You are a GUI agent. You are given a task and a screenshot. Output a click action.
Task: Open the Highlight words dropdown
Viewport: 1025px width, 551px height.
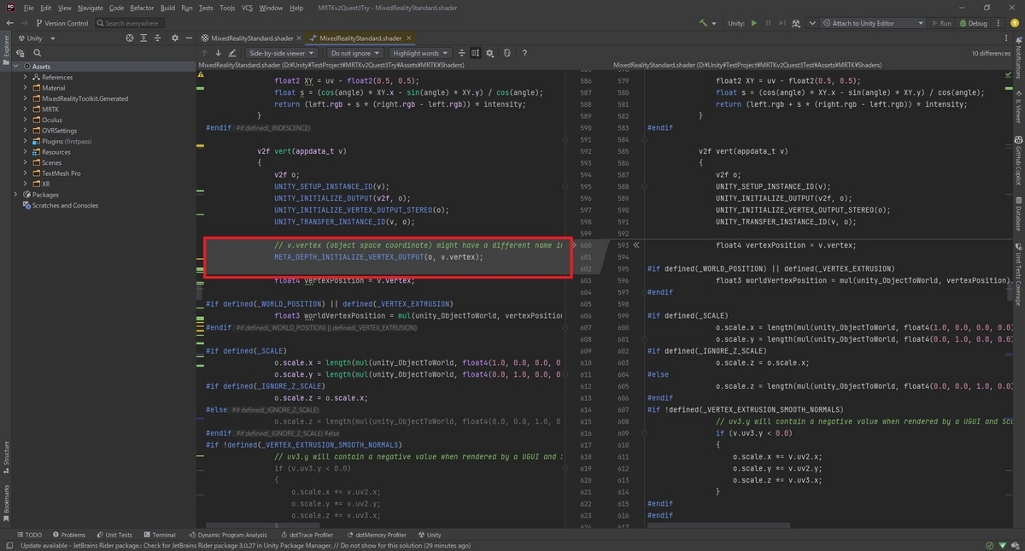pyautogui.click(x=419, y=53)
